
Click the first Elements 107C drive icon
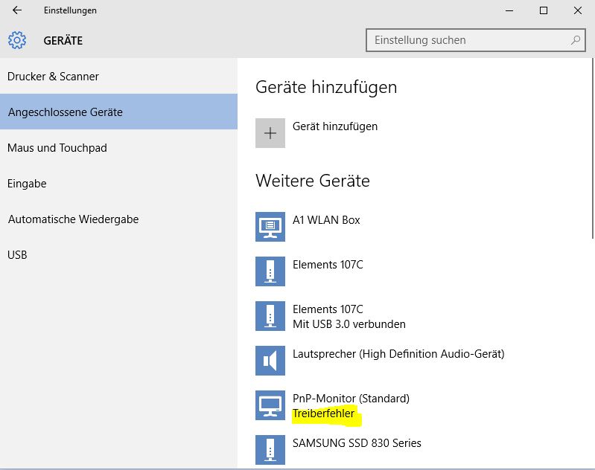click(x=270, y=271)
